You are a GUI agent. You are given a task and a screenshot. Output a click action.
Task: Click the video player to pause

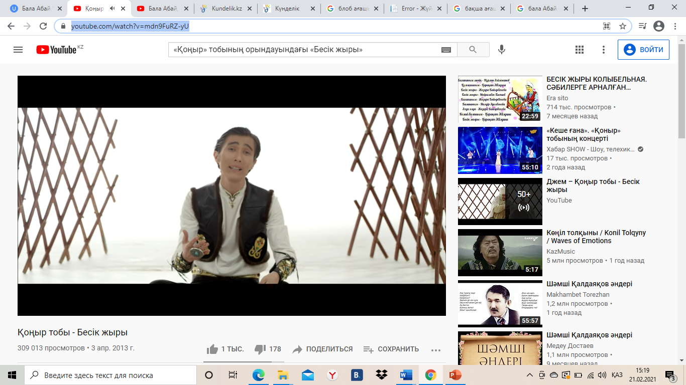232,196
